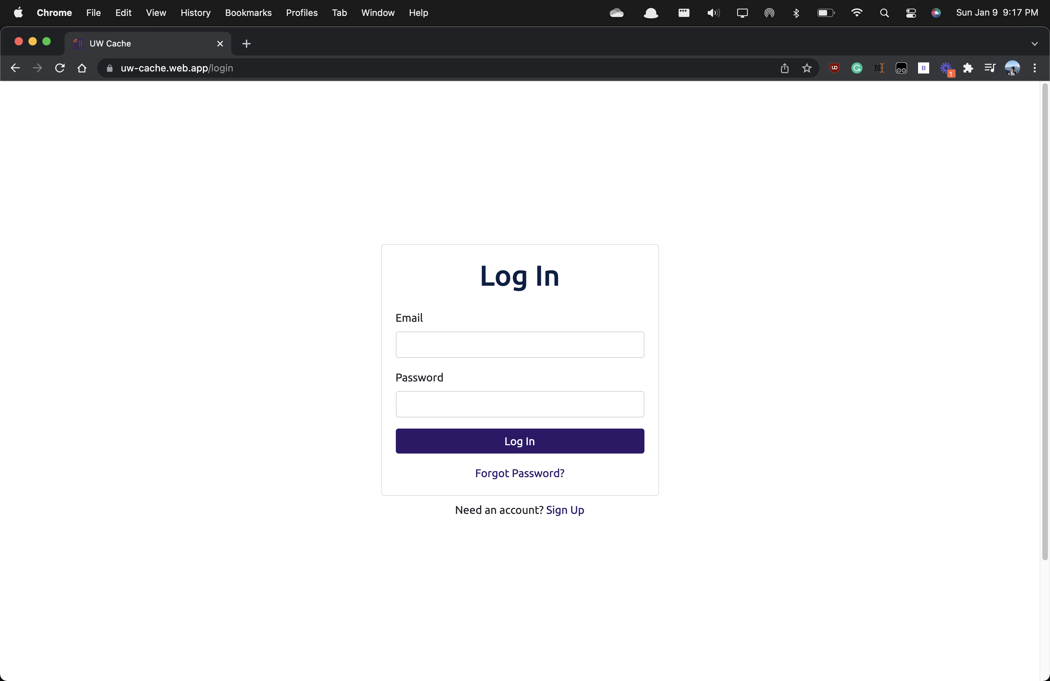Open Control Center in the menu bar
1050x681 pixels.
click(x=910, y=13)
